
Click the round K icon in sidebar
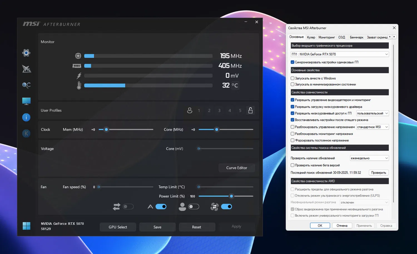[26, 133]
